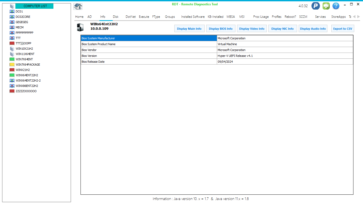Viewport: 363px width, 204px height.
Task: Click the icon beside WINX86ENT22H2
Action: [12, 86]
